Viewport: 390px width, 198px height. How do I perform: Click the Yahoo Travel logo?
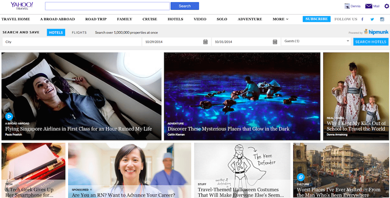pos(22,6)
